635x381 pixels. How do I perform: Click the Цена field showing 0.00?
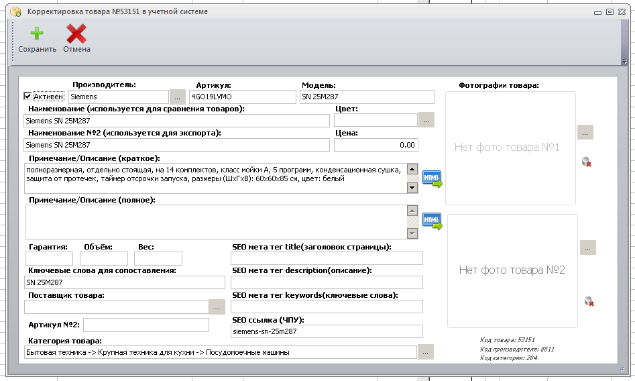point(376,145)
